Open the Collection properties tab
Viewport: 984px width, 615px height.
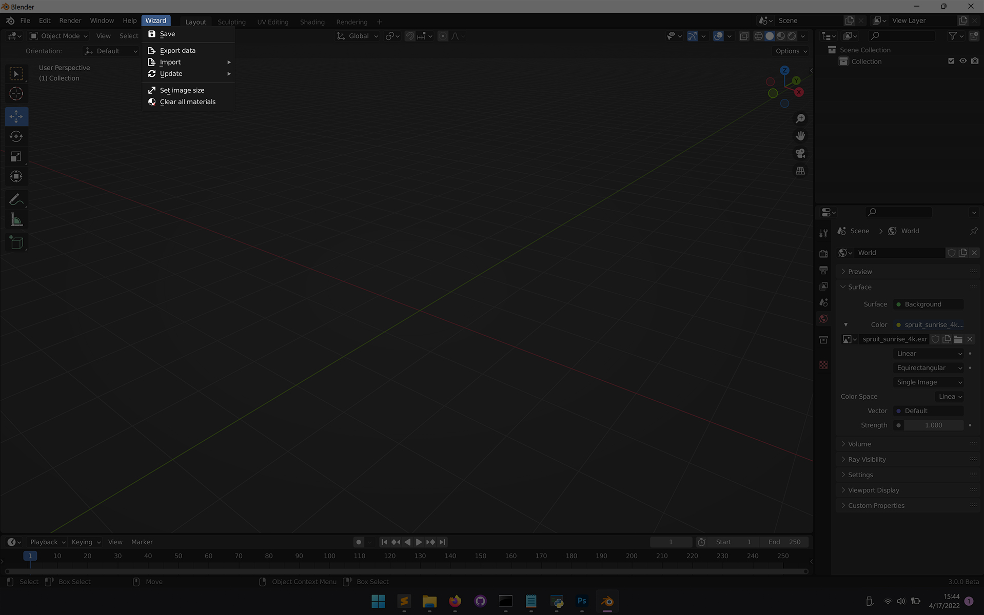[823, 339]
